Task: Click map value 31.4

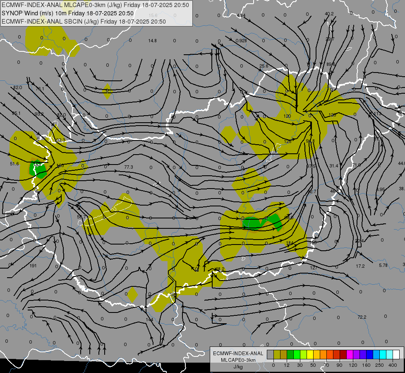Action: click(x=334, y=166)
